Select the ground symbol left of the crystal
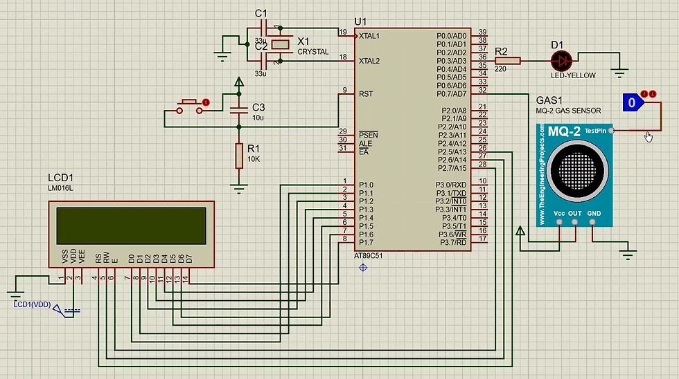 pos(222,56)
